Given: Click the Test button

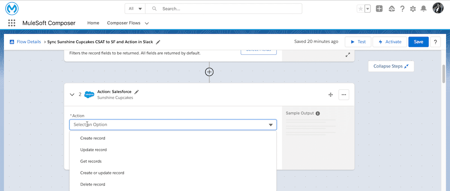Looking at the screenshot, I should 358,42.
